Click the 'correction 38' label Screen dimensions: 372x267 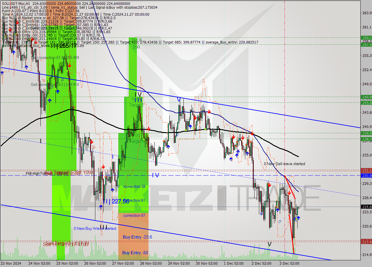(134, 186)
